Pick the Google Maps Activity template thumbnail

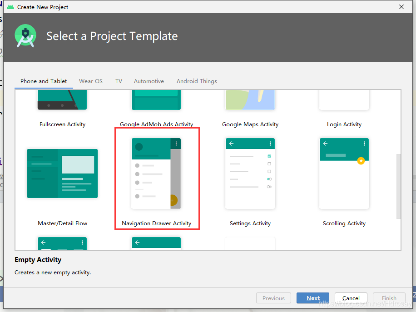pos(250,100)
